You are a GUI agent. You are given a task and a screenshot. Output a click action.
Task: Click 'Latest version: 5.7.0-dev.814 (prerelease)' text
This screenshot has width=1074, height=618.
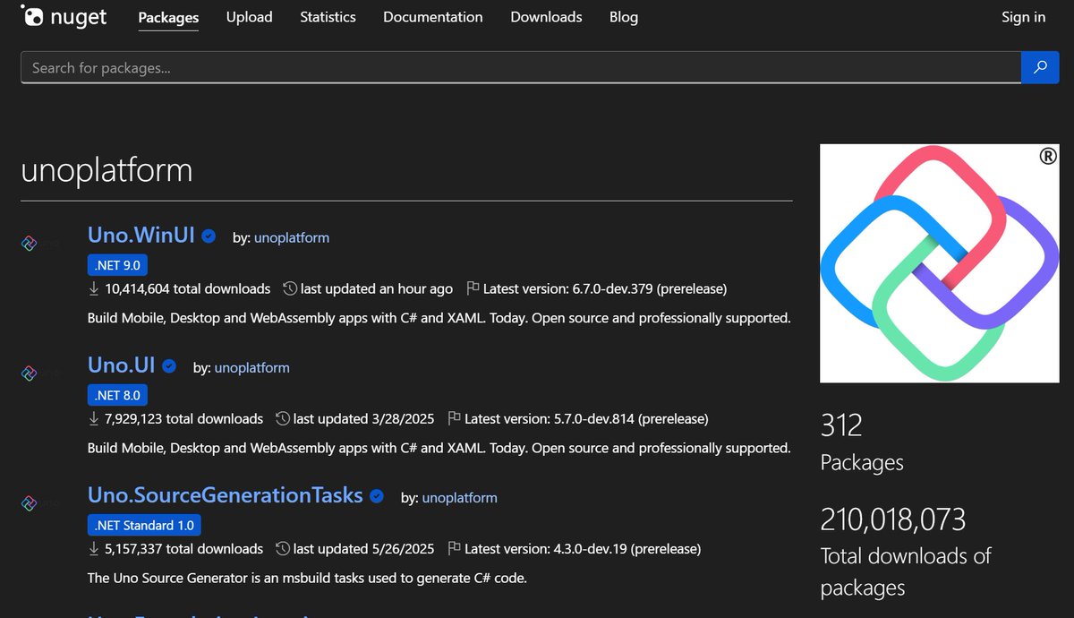[586, 418]
